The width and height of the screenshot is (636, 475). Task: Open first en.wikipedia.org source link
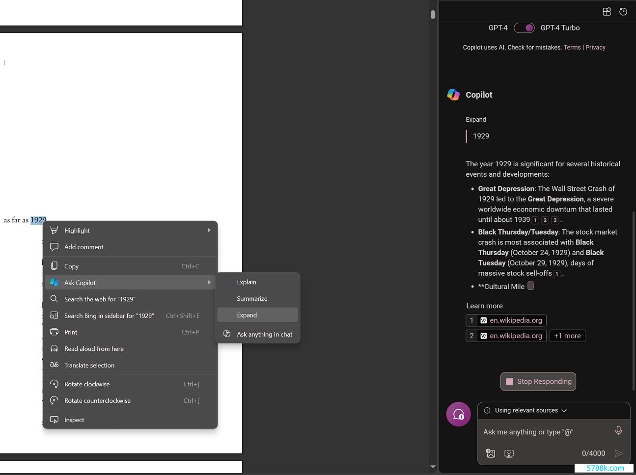[506, 320]
